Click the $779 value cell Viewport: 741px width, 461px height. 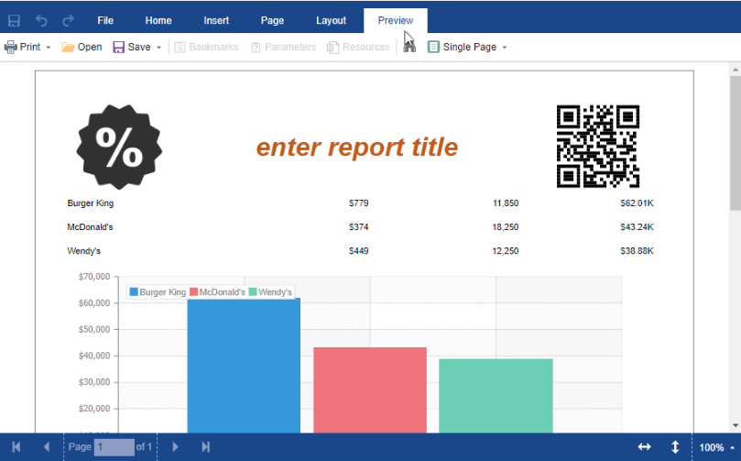pyautogui.click(x=359, y=203)
